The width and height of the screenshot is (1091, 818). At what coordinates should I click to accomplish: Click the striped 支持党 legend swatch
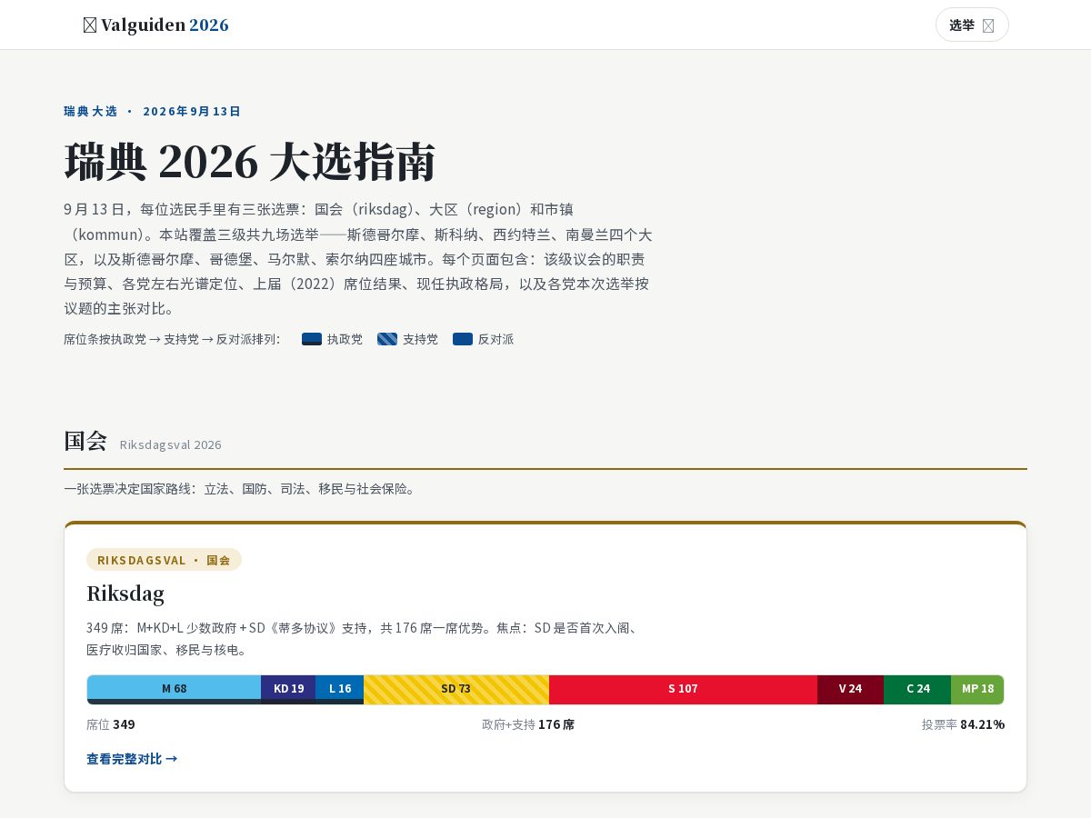(x=387, y=339)
